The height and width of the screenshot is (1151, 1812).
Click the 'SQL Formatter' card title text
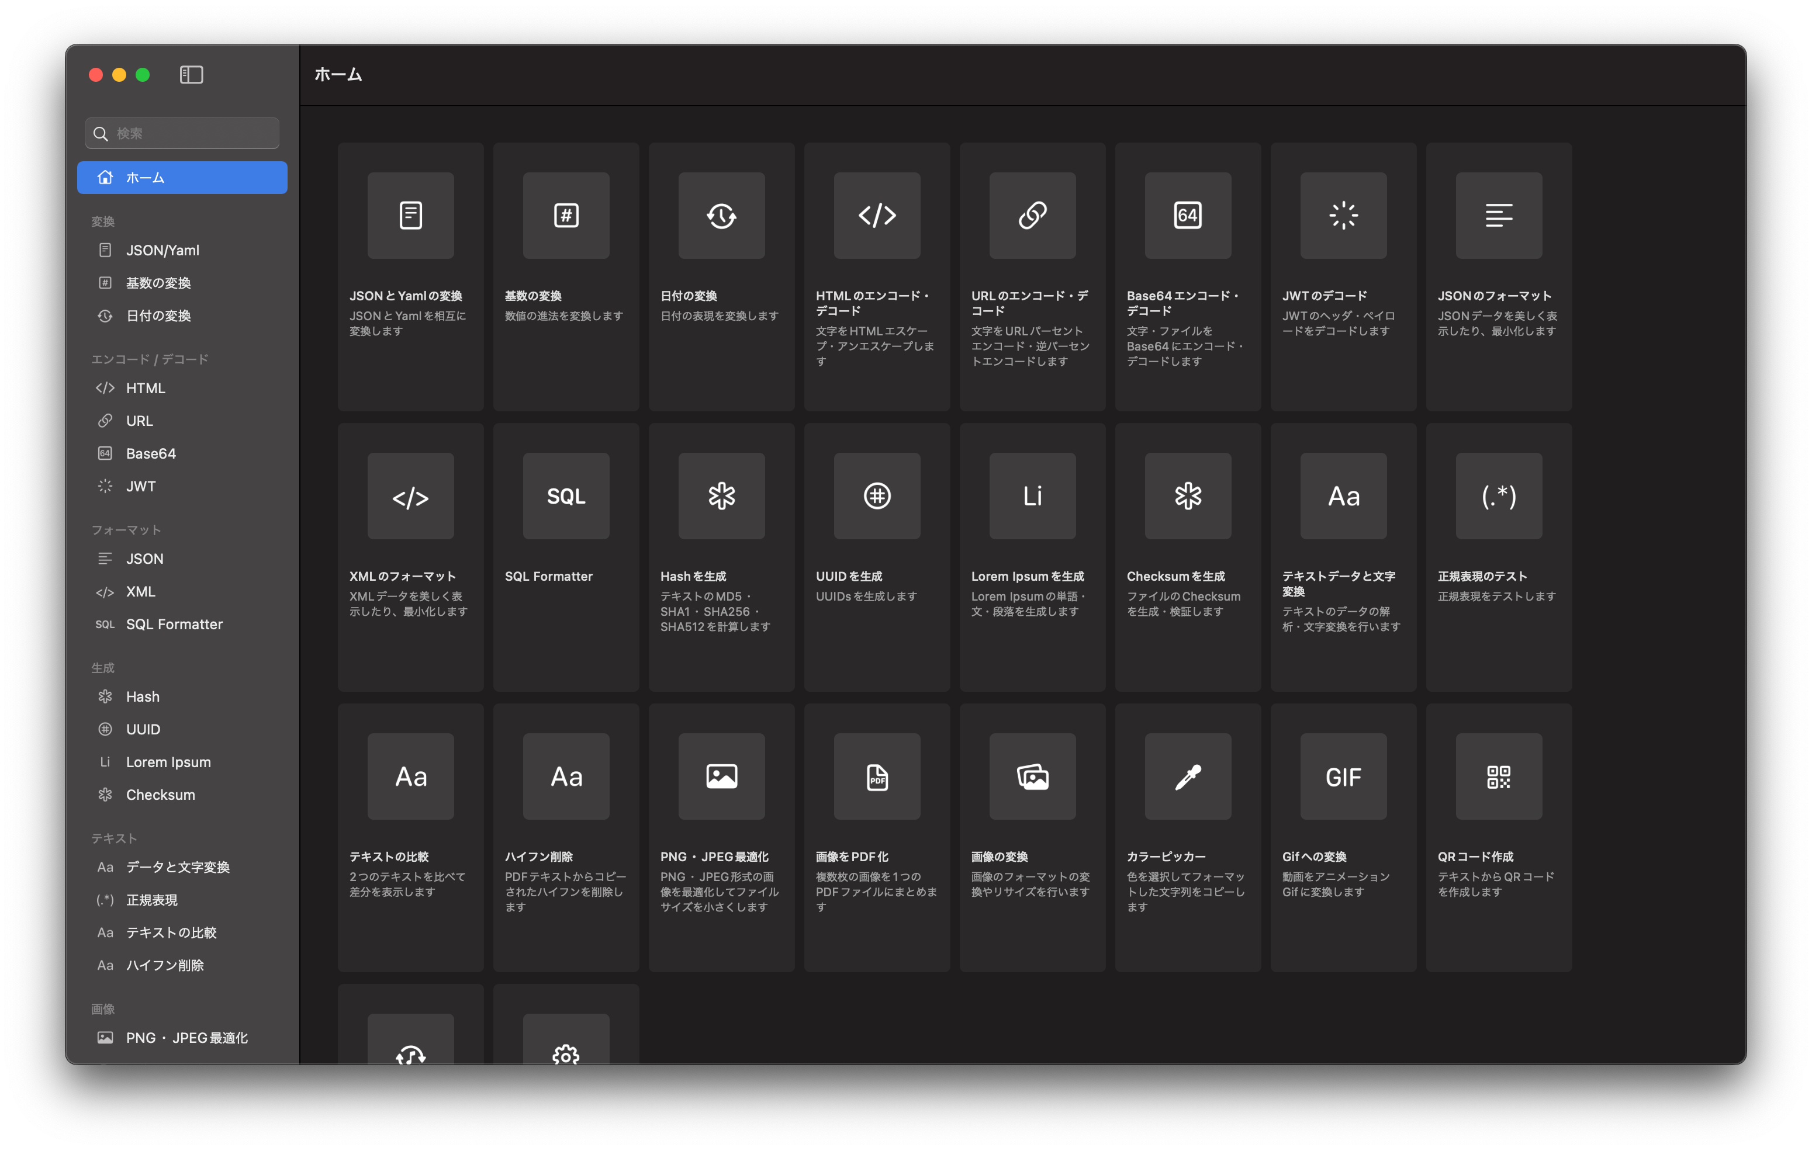(548, 576)
